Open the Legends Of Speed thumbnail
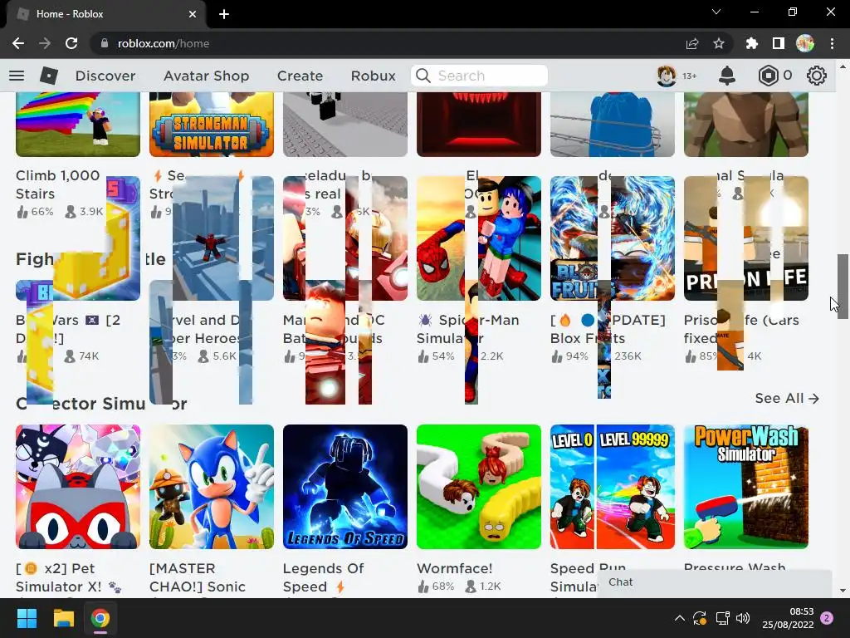 click(x=345, y=487)
